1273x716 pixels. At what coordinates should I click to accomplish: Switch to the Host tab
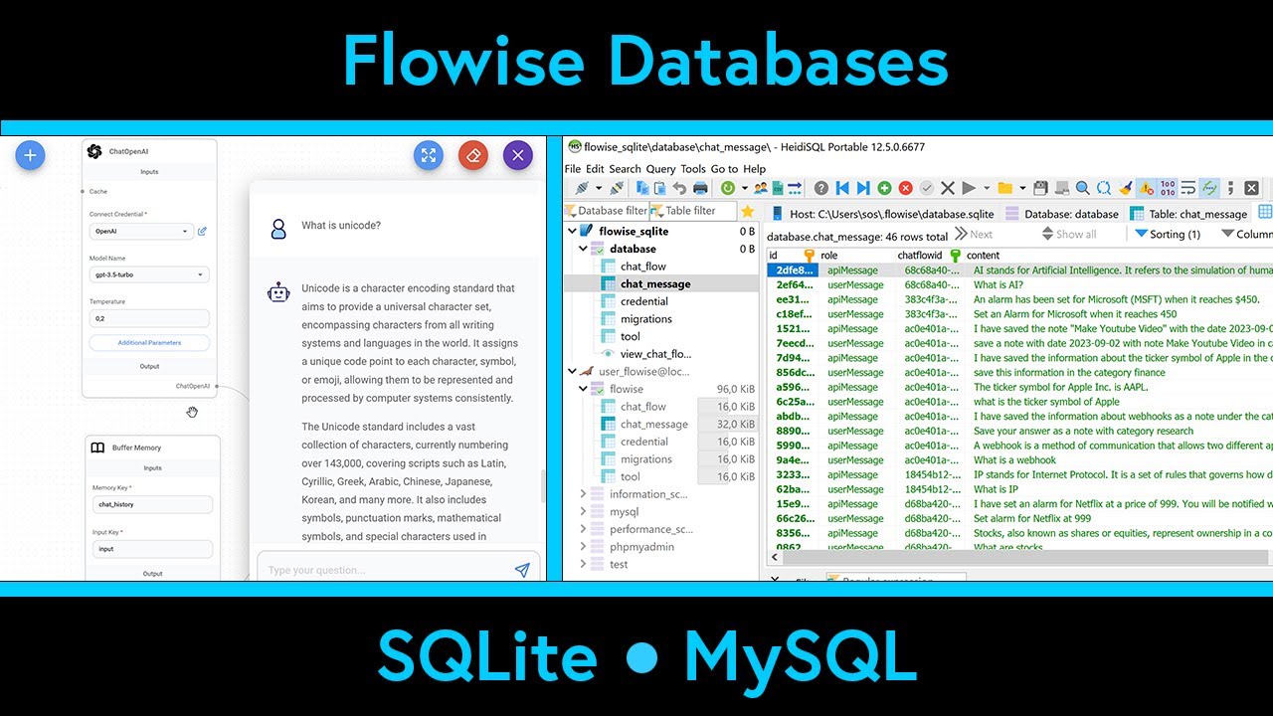[x=883, y=214]
